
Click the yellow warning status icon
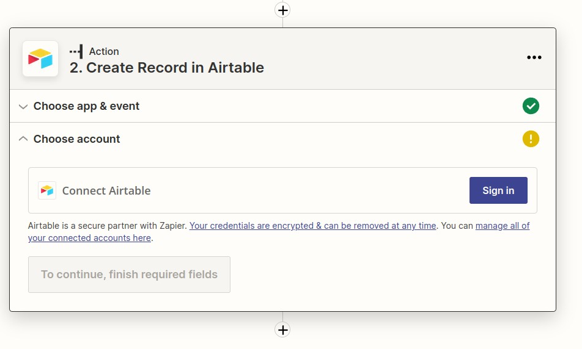(x=531, y=139)
